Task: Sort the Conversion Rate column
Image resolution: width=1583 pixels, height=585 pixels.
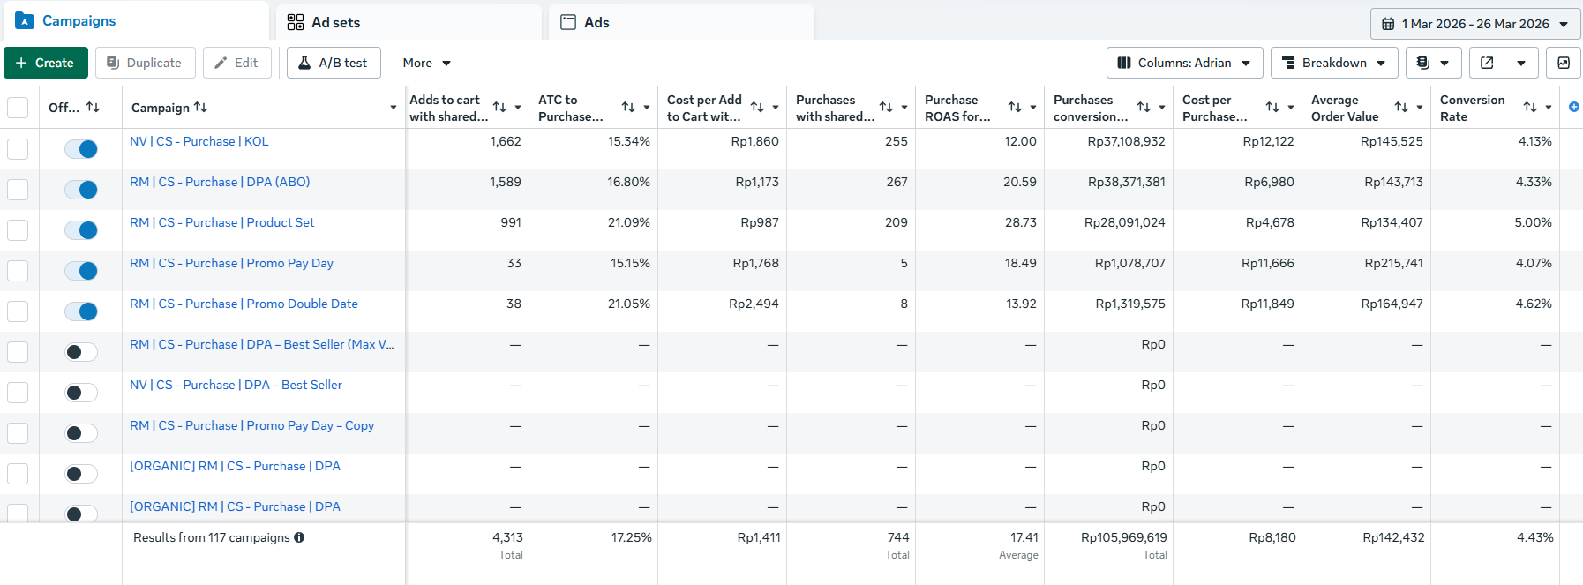Action: [x=1530, y=107]
